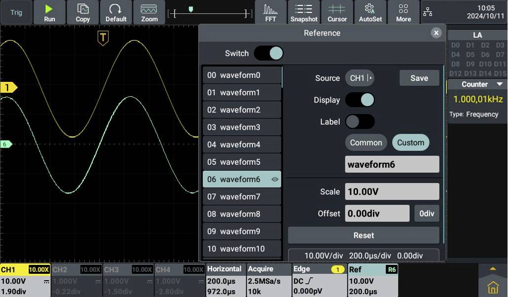
Task: Select the Copy screenshot icon
Action: (x=82, y=12)
